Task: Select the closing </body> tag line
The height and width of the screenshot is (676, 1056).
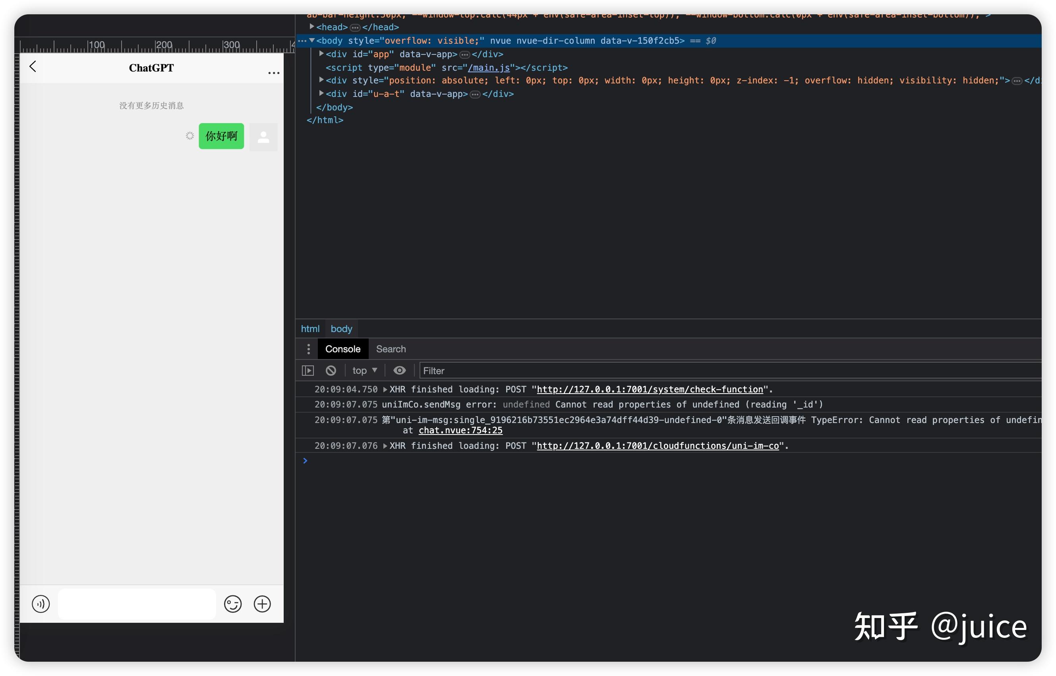Action: tap(334, 107)
